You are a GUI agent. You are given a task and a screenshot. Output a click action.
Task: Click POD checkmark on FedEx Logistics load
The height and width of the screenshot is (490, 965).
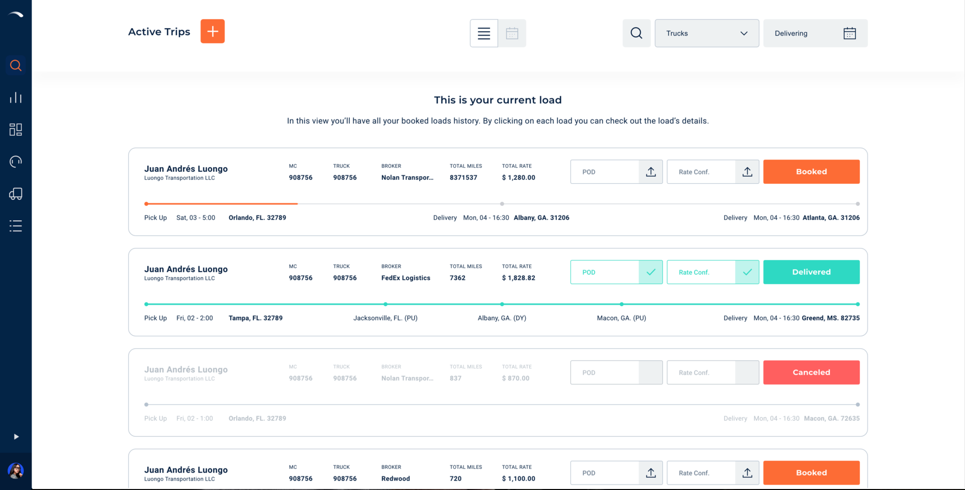651,272
